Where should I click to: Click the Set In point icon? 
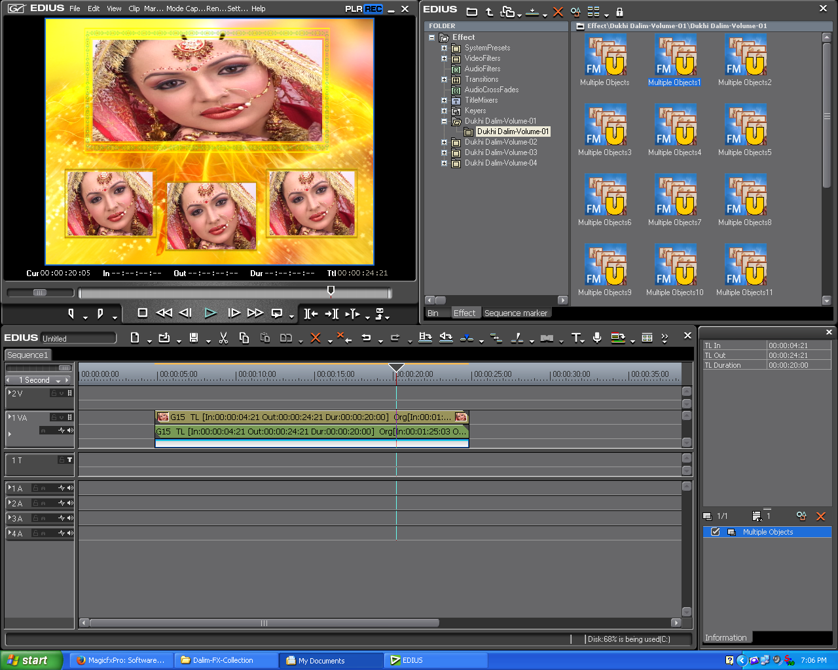[x=71, y=313]
